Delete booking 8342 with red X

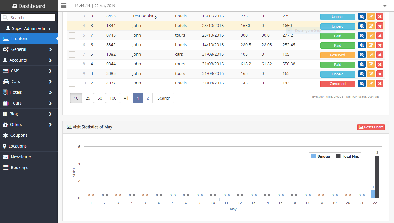pos(379,45)
